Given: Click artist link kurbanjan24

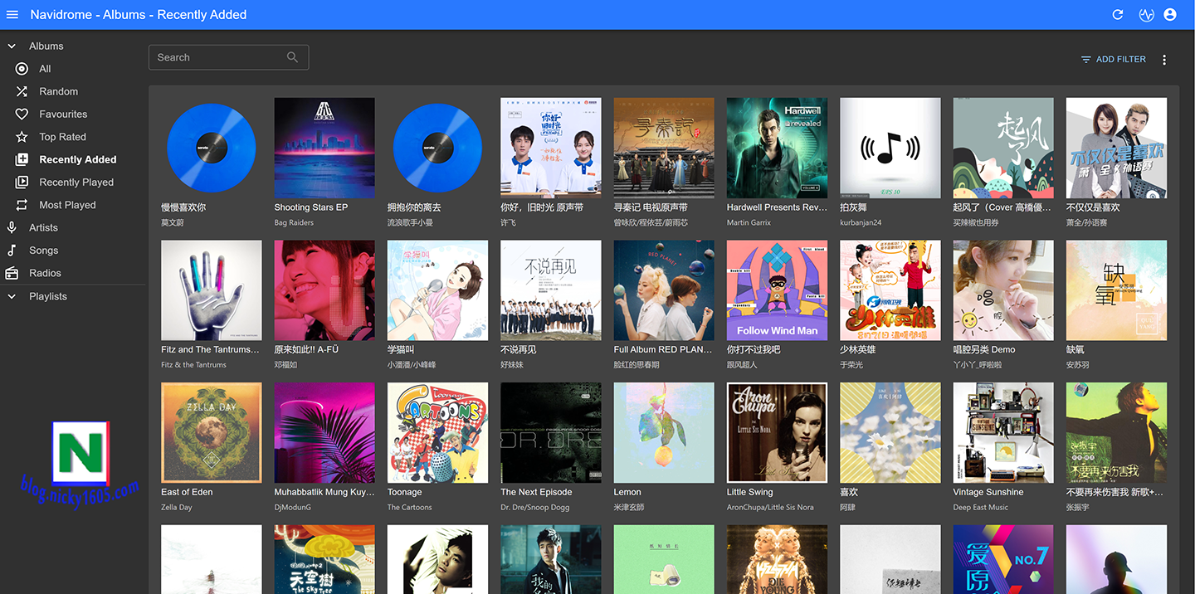Looking at the screenshot, I should [x=861, y=222].
